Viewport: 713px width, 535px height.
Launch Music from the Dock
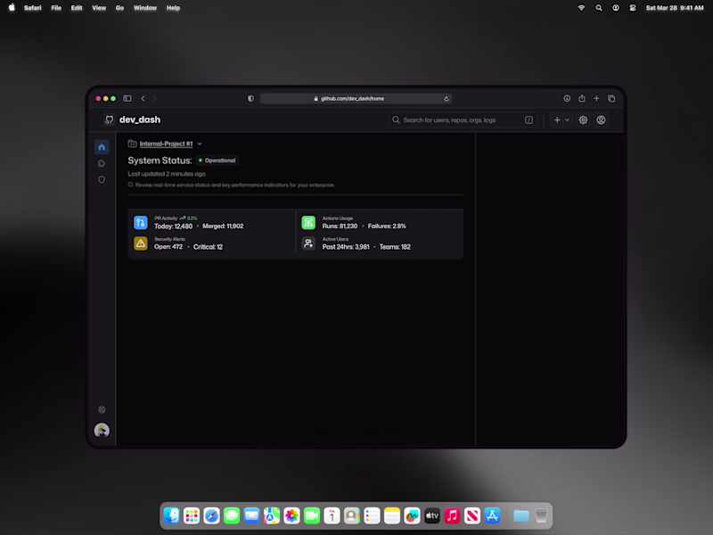click(452, 515)
